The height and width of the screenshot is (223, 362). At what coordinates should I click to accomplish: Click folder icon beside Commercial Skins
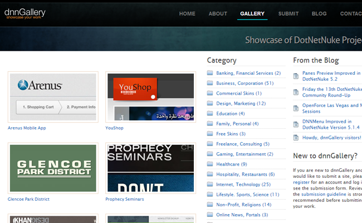coord(210,93)
